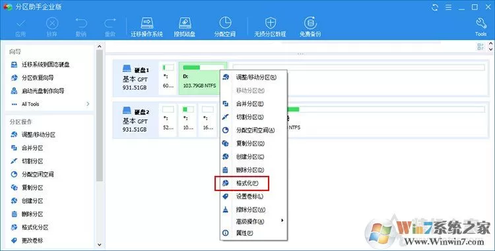Click the scroll-up arrow beside view icon
This screenshot has height=251, width=495.
(490, 43)
